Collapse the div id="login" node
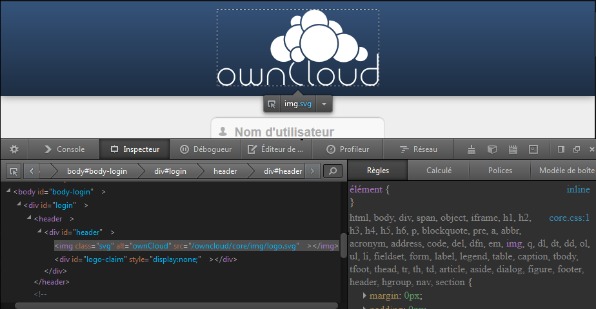This screenshot has width=596, height=309. [x=19, y=204]
